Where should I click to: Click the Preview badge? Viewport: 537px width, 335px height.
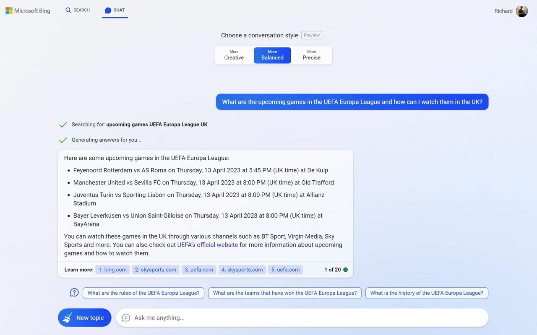click(312, 35)
